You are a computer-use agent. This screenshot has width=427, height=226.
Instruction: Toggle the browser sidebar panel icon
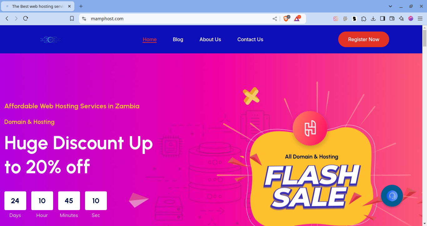[383, 19]
